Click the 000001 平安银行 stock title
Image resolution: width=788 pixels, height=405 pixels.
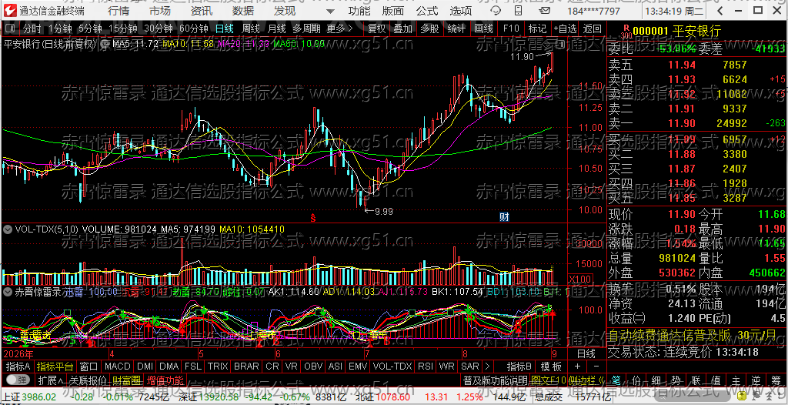point(677,32)
